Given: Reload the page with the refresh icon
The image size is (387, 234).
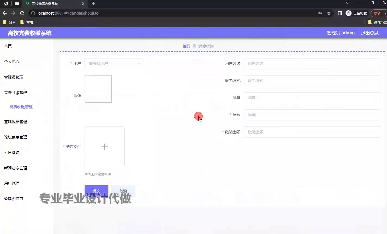Looking at the screenshot, I should 22,13.
